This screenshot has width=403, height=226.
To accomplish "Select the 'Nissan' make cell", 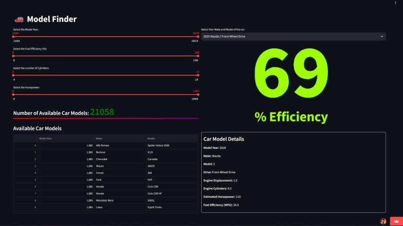I will point(120,166).
